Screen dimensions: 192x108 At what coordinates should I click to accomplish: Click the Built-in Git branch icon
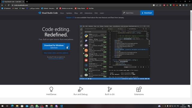pos(109,89)
